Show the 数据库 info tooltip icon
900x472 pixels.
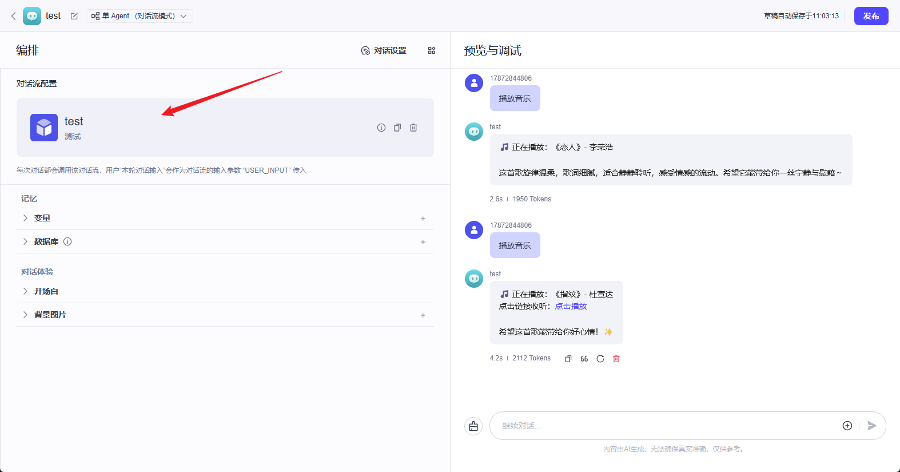pyautogui.click(x=67, y=241)
